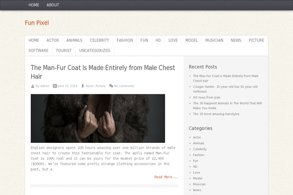Select News in sidebar Categories list

(197, 190)
